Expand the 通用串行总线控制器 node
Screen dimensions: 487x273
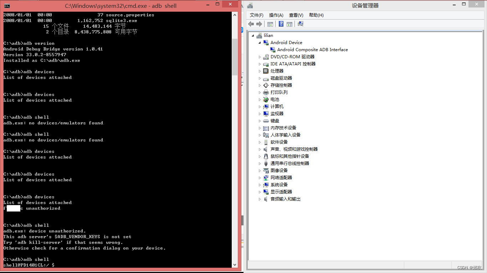pos(260,164)
